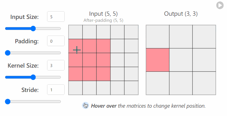Click the bottom-right input matrix cell

point(131,88)
